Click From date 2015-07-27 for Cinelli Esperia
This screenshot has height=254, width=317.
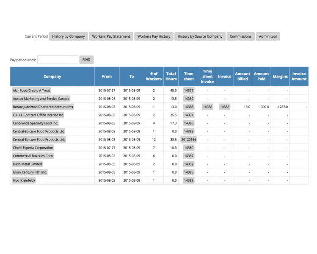click(x=107, y=148)
